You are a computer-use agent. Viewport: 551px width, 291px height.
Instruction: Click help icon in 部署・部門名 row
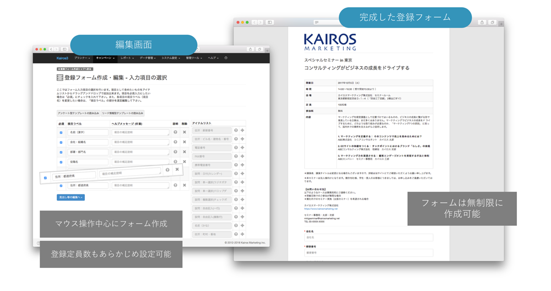click(175, 152)
